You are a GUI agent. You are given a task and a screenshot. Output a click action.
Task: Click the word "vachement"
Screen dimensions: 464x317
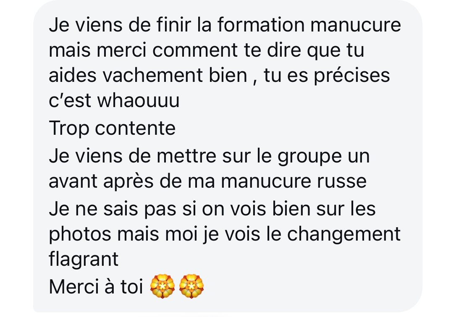click(x=153, y=75)
